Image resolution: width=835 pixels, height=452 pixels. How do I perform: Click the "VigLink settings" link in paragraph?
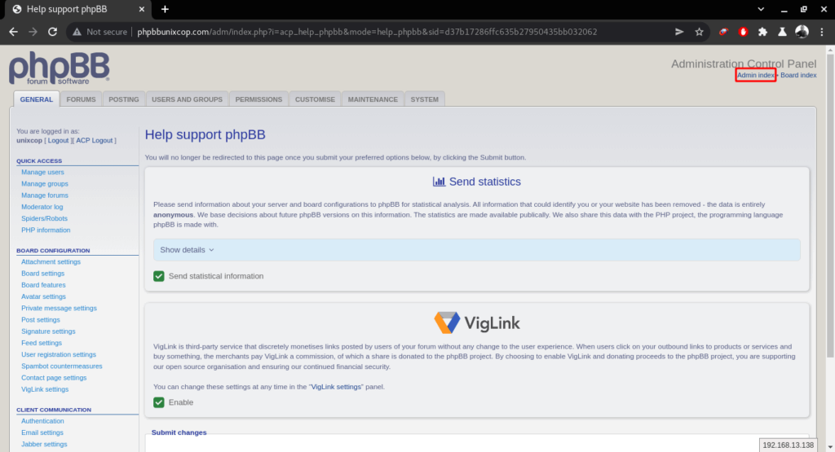pos(336,387)
